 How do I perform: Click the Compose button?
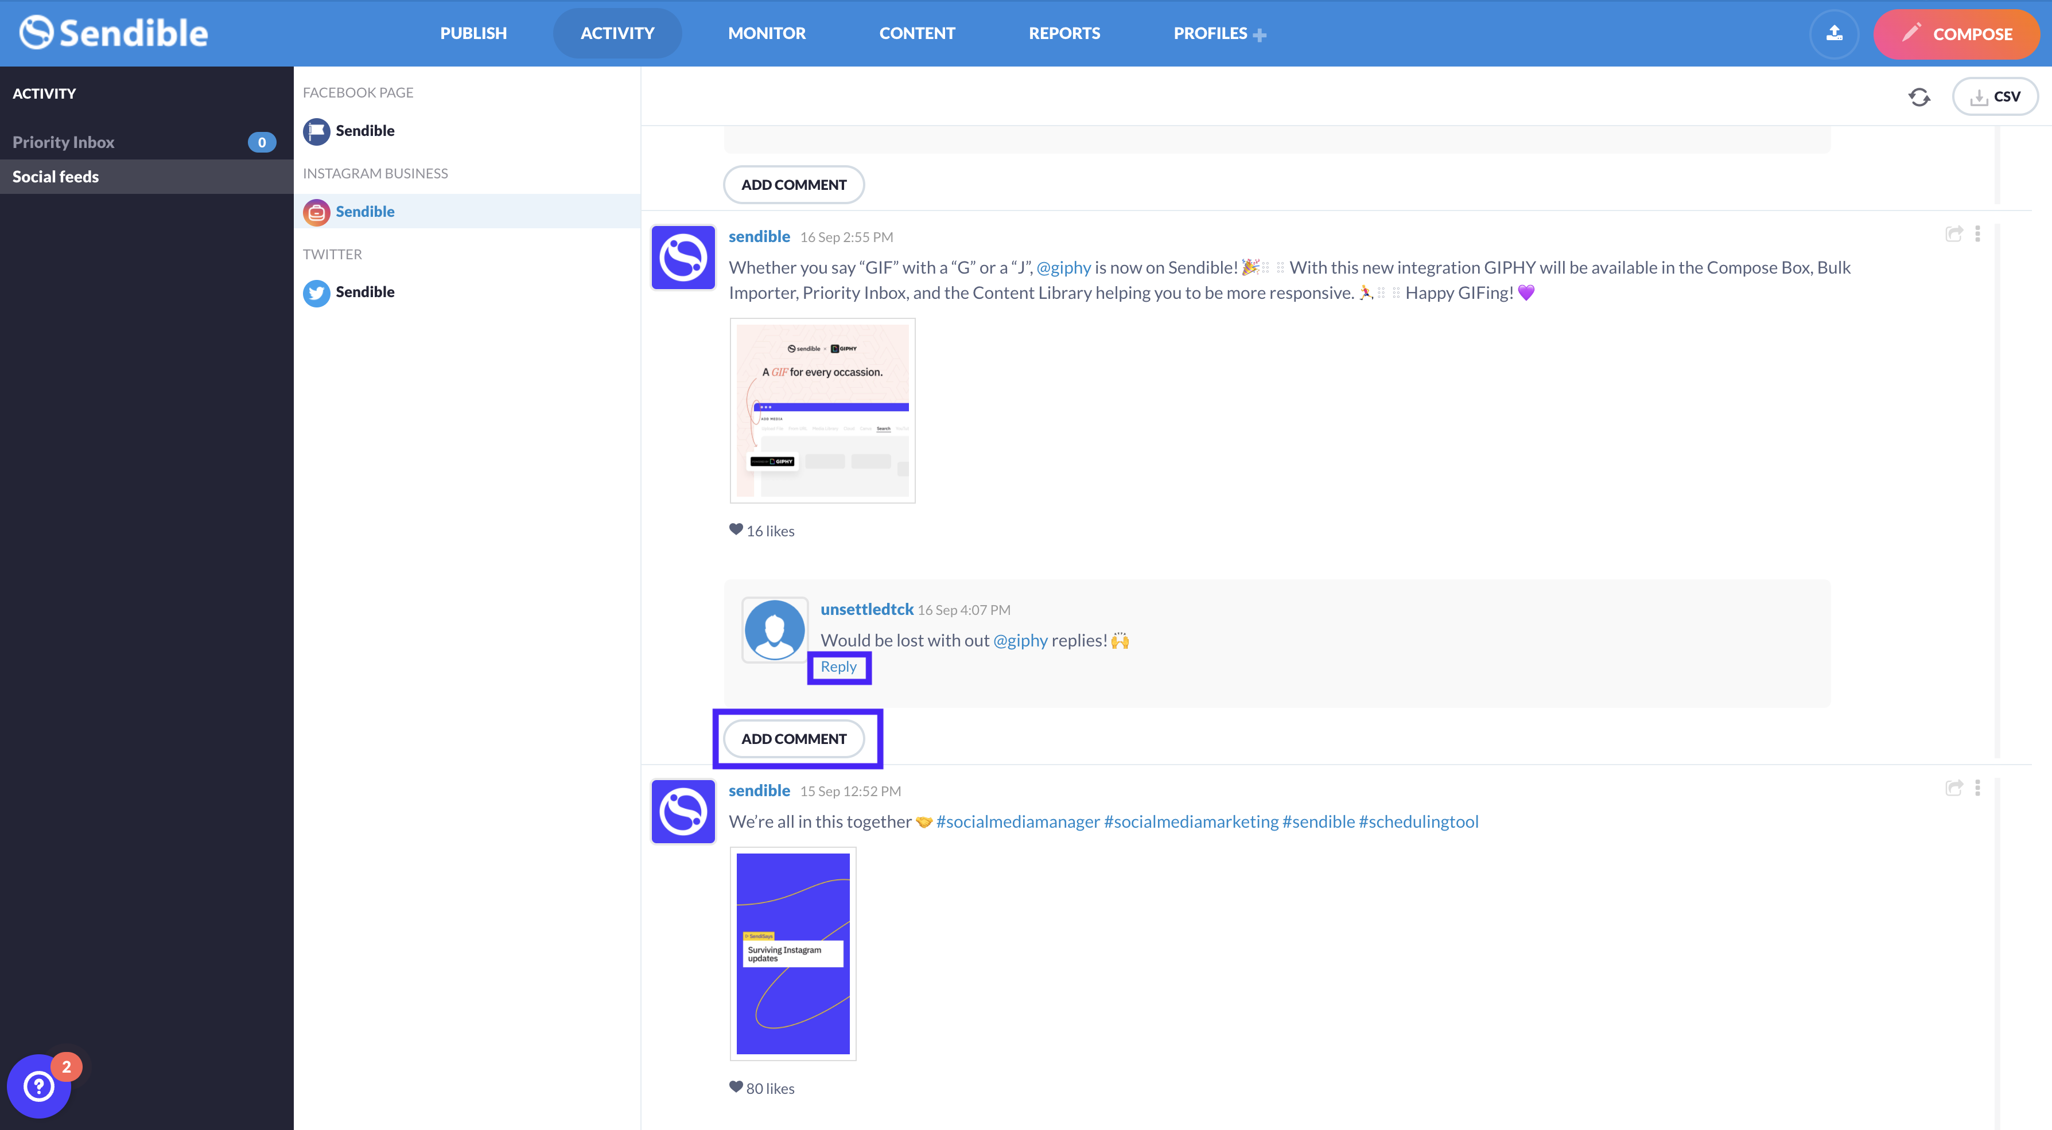(1956, 34)
